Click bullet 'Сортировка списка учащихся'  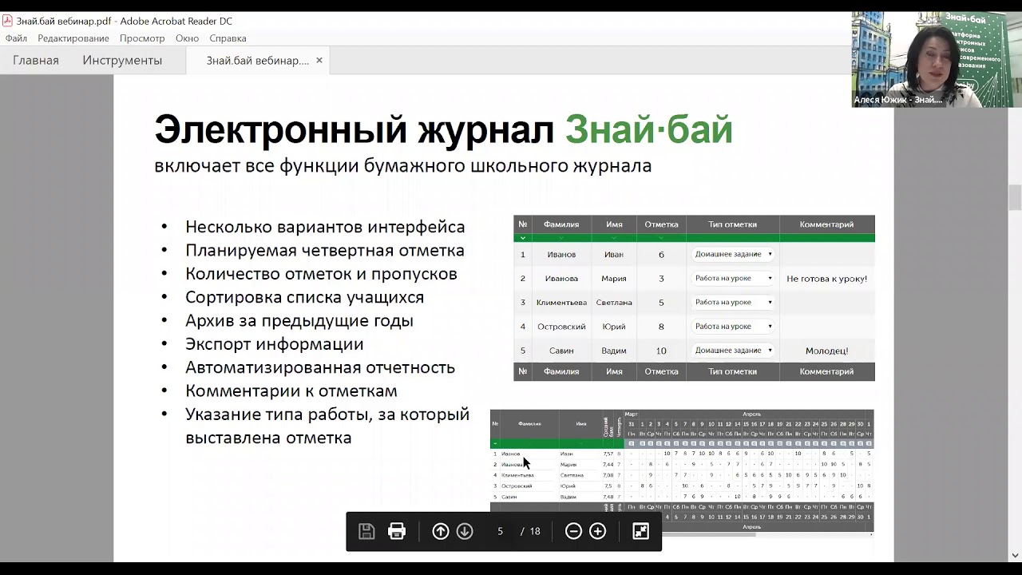point(304,297)
